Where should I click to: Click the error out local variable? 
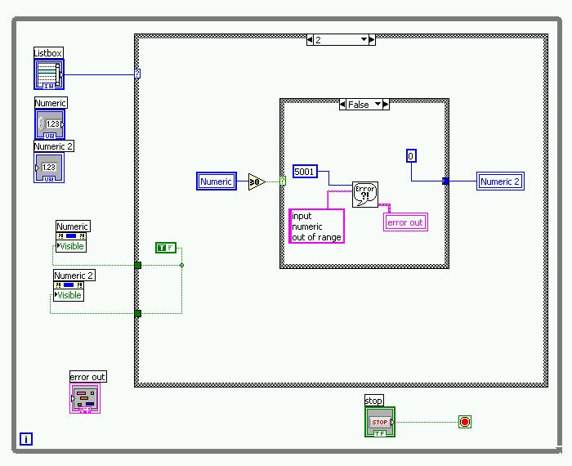(x=405, y=222)
